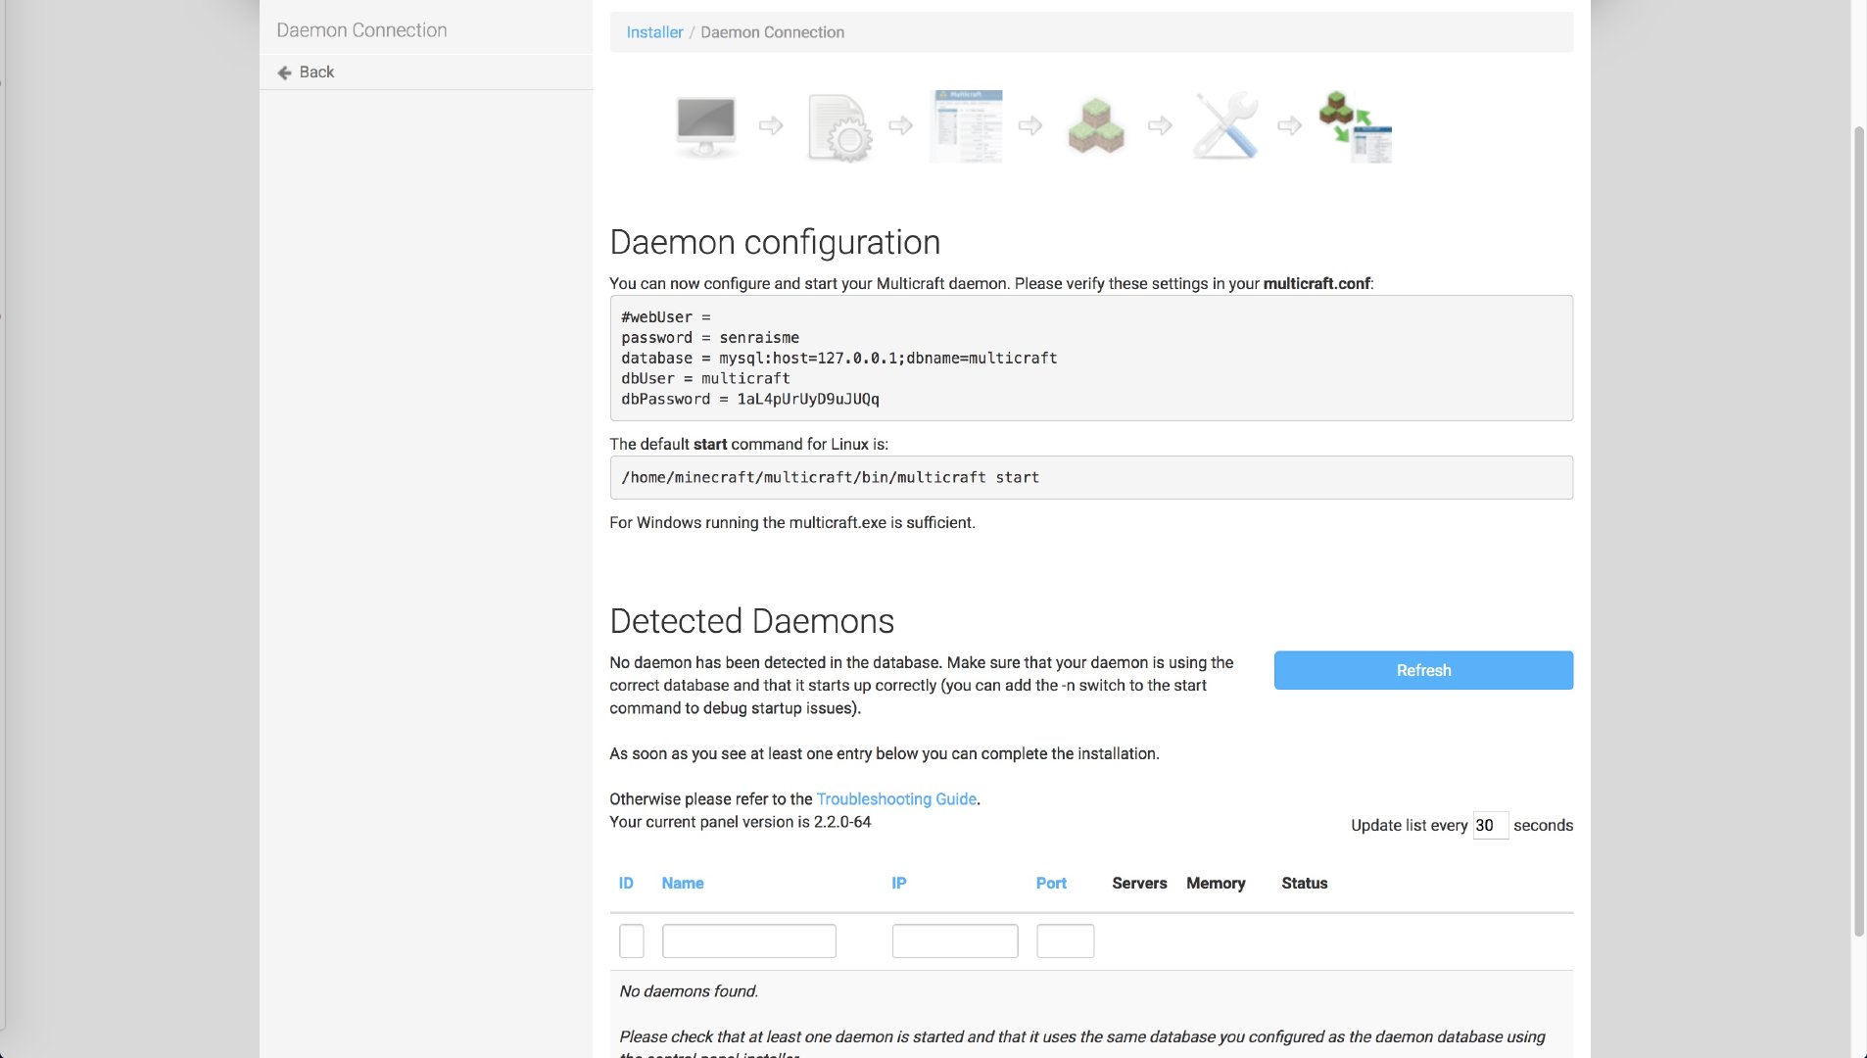Click the Name filter input field
The image size is (1867, 1058).
748,941
